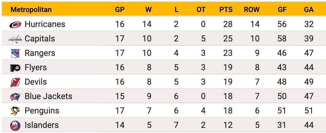The height and width of the screenshot is (133, 326).
Task: Select the Metropolitan division header
Action: tap(31, 10)
